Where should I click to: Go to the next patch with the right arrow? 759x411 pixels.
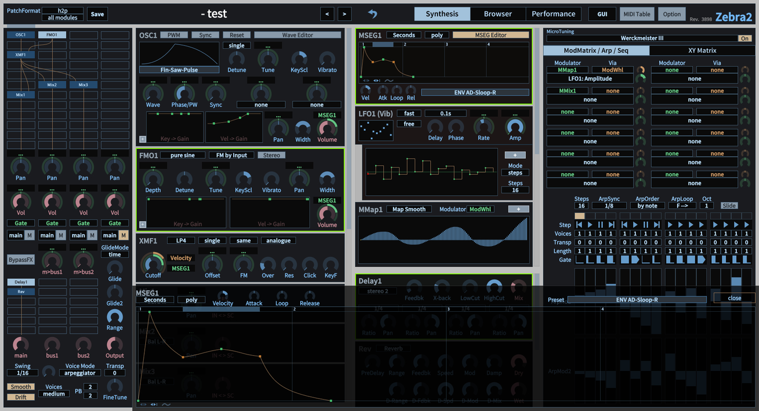click(344, 14)
